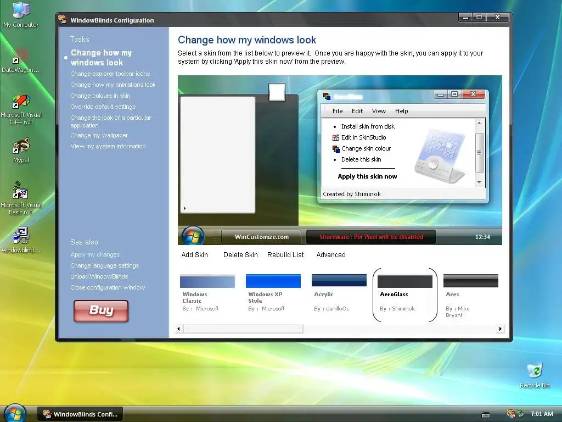Choose Edit in SkinStudio option
Viewport: 562px width, 422px height.
tap(363, 137)
